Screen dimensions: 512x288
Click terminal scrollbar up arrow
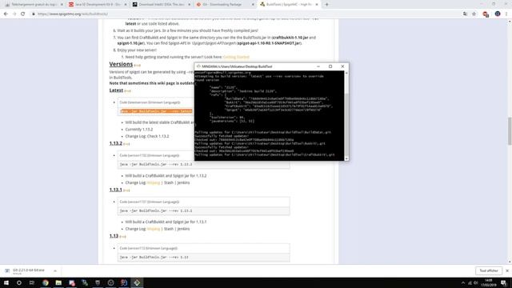point(346,73)
